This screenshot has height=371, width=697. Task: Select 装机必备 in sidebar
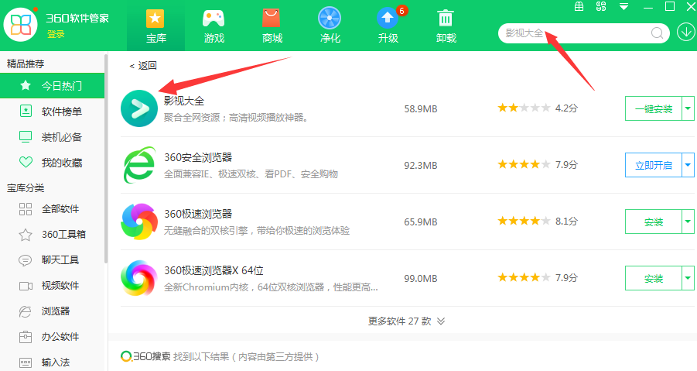(x=52, y=137)
